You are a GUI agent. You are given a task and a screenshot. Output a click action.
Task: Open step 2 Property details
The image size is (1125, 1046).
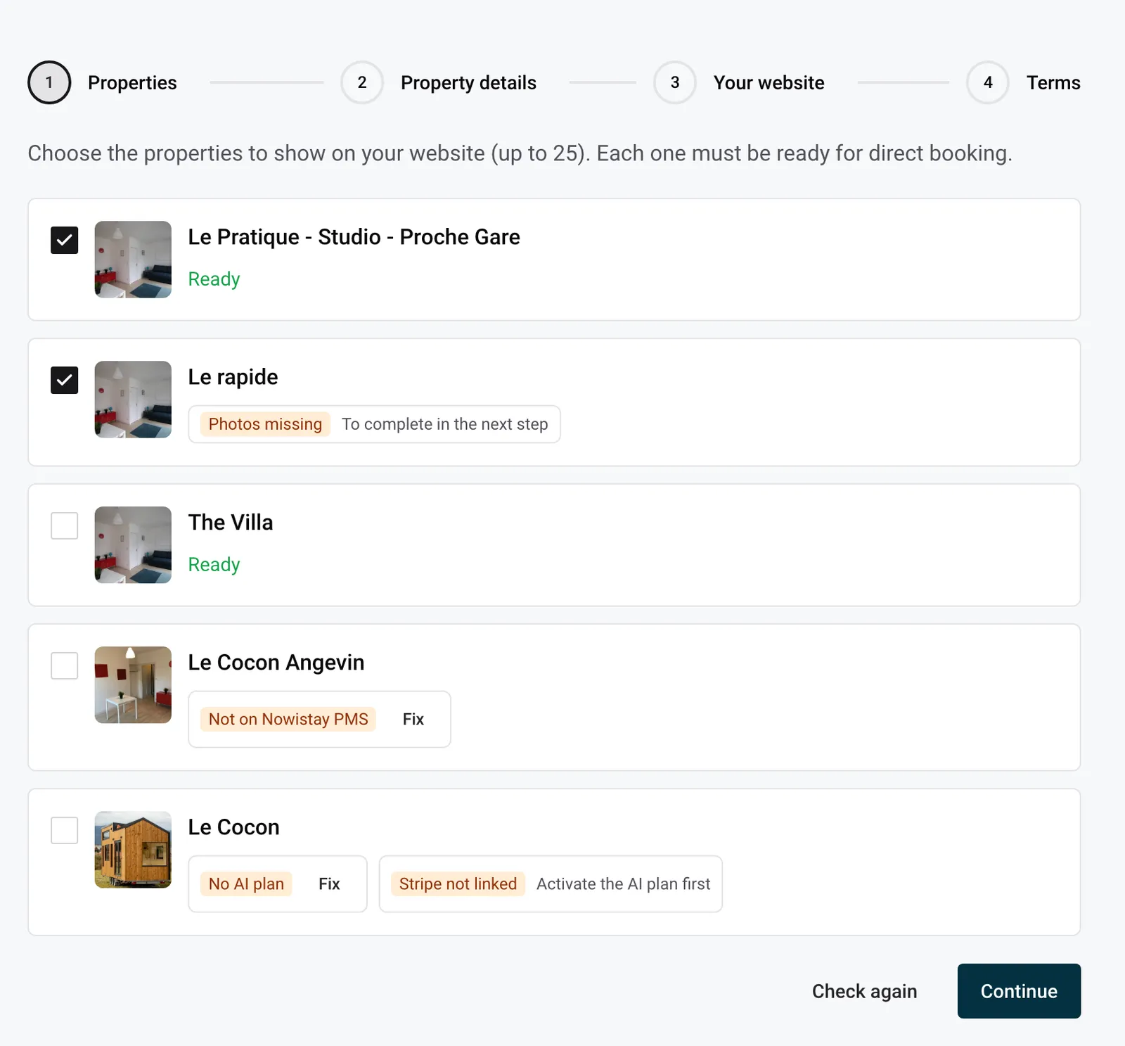click(438, 82)
